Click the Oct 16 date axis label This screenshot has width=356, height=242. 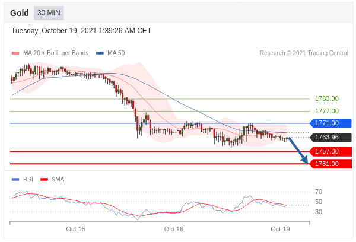[173, 229]
